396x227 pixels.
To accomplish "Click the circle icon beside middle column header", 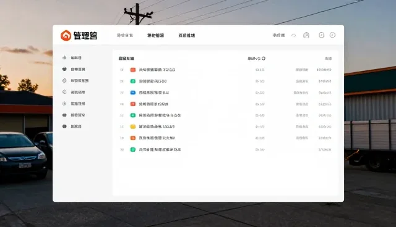I will [x=264, y=59].
